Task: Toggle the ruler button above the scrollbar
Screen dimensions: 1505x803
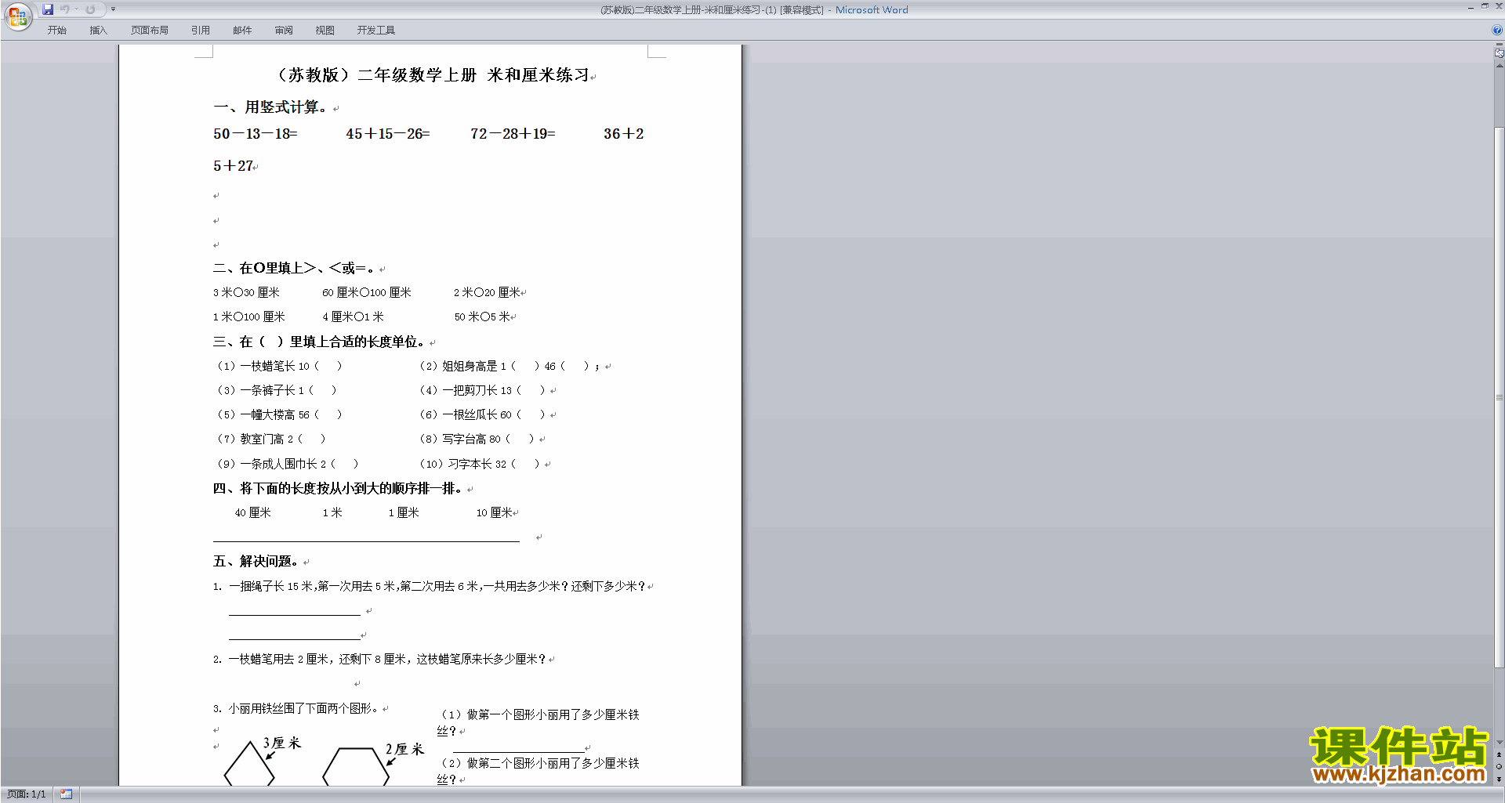Action: click(x=1499, y=52)
